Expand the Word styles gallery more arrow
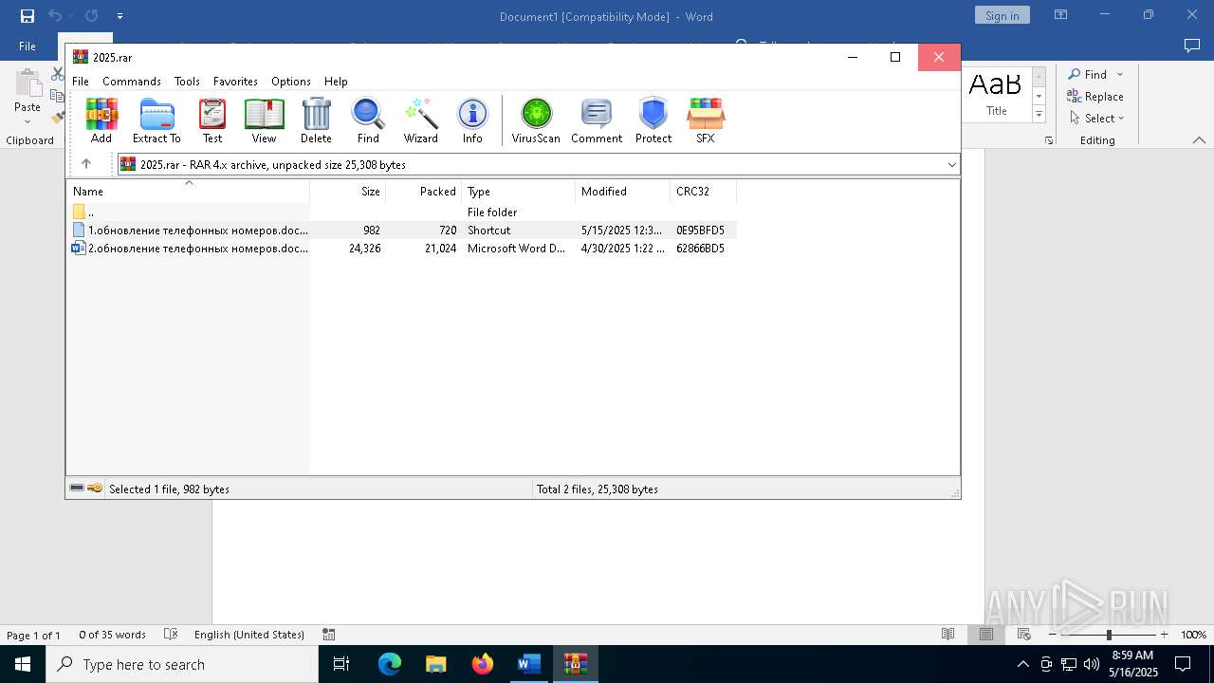The width and height of the screenshot is (1214, 683). click(x=1039, y=115)
